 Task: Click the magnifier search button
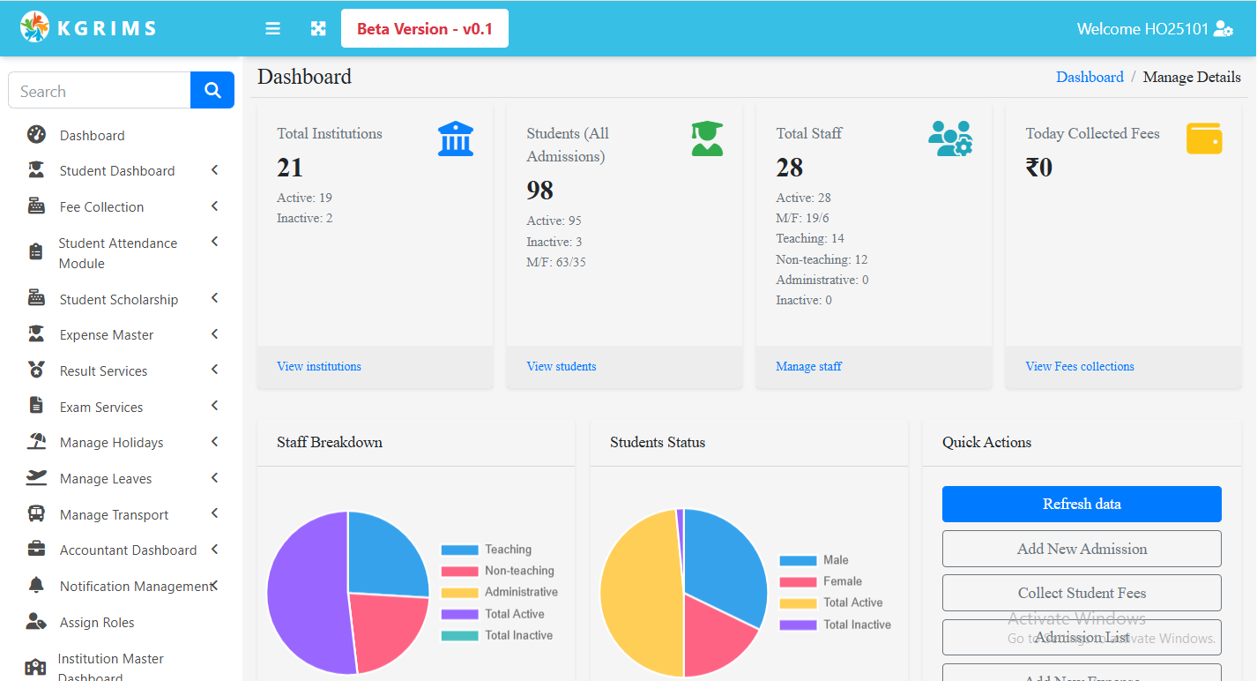(212, 90)
